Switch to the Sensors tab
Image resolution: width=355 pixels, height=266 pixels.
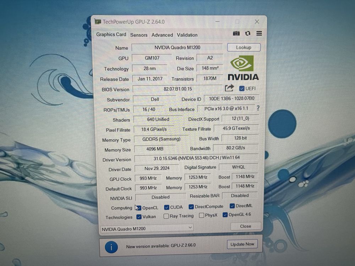click(139, 35)
